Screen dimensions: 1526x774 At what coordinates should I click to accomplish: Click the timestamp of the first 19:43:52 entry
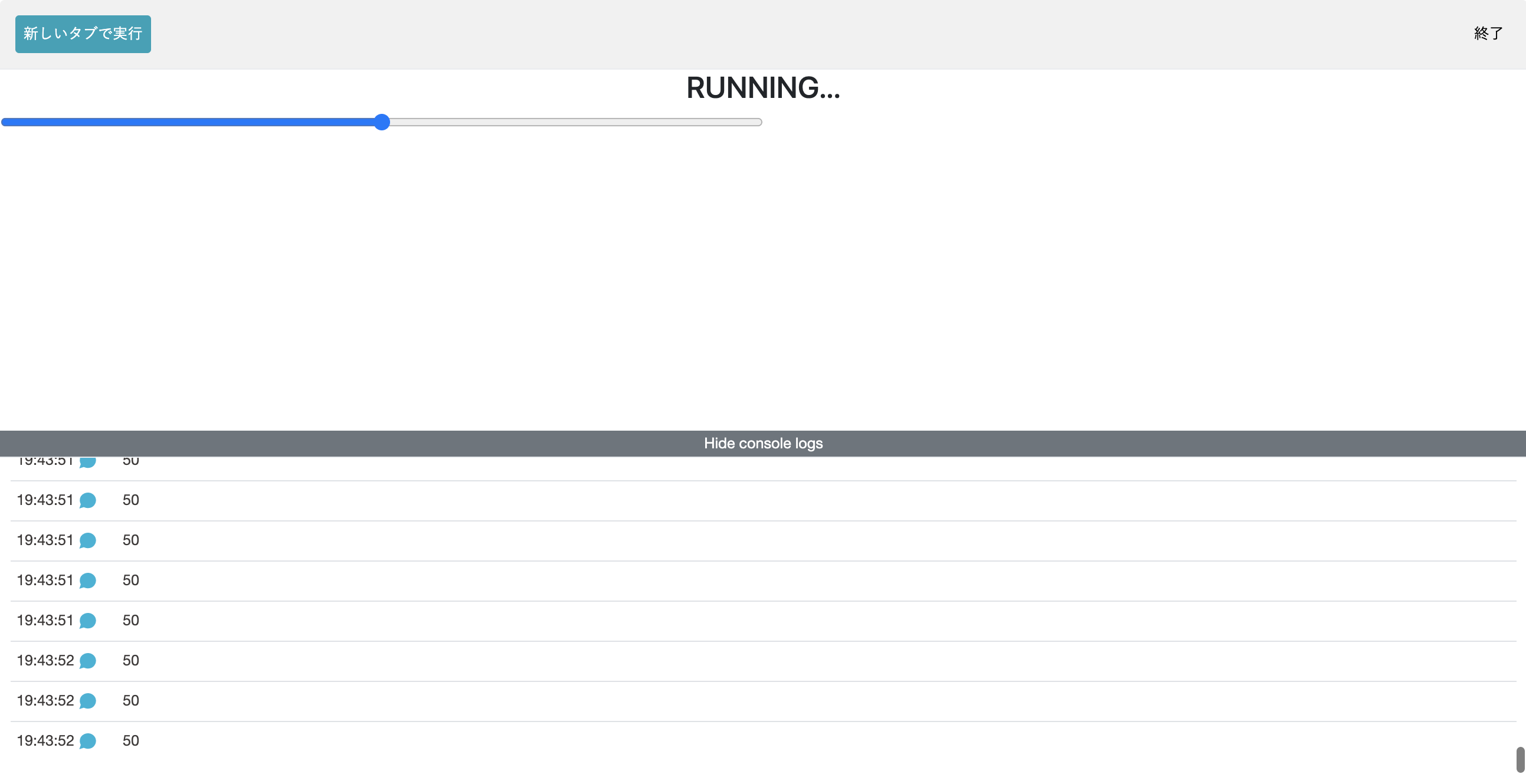click(45, 660)
